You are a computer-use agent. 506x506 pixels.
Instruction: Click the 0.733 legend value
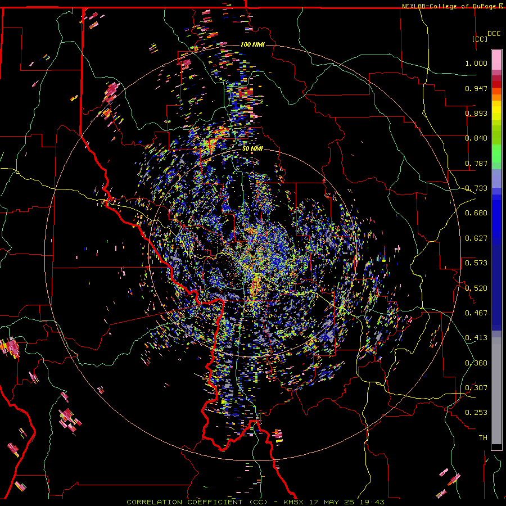point(476,188)
